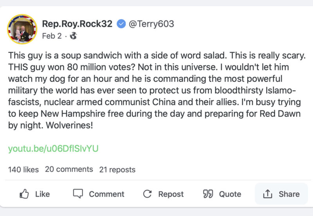Show the 20 comments list
Screen dimensions: 313x216
coord(69,169)
